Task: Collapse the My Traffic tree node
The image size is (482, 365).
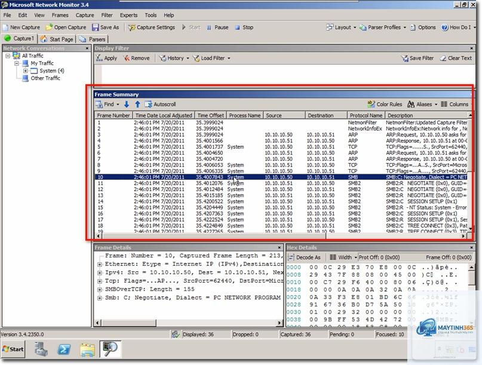Action: point(17,63)
